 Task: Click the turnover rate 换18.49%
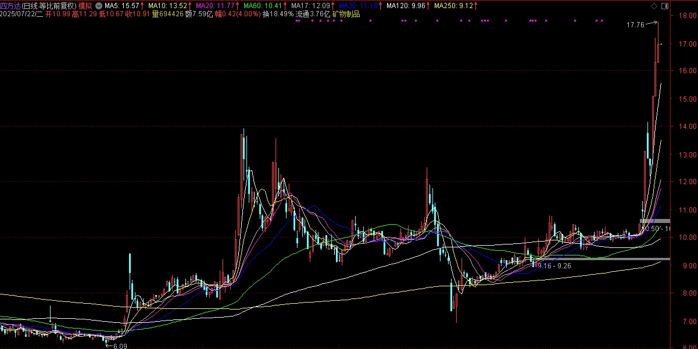coord(278,14)
